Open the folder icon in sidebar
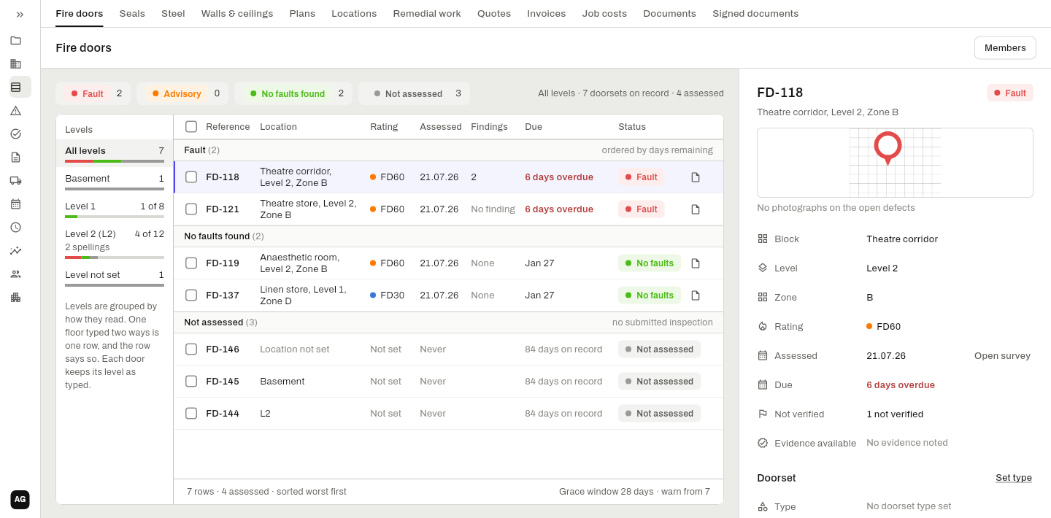The height and width of the screenshot is (518, 1051). click(x=15, y=40)
